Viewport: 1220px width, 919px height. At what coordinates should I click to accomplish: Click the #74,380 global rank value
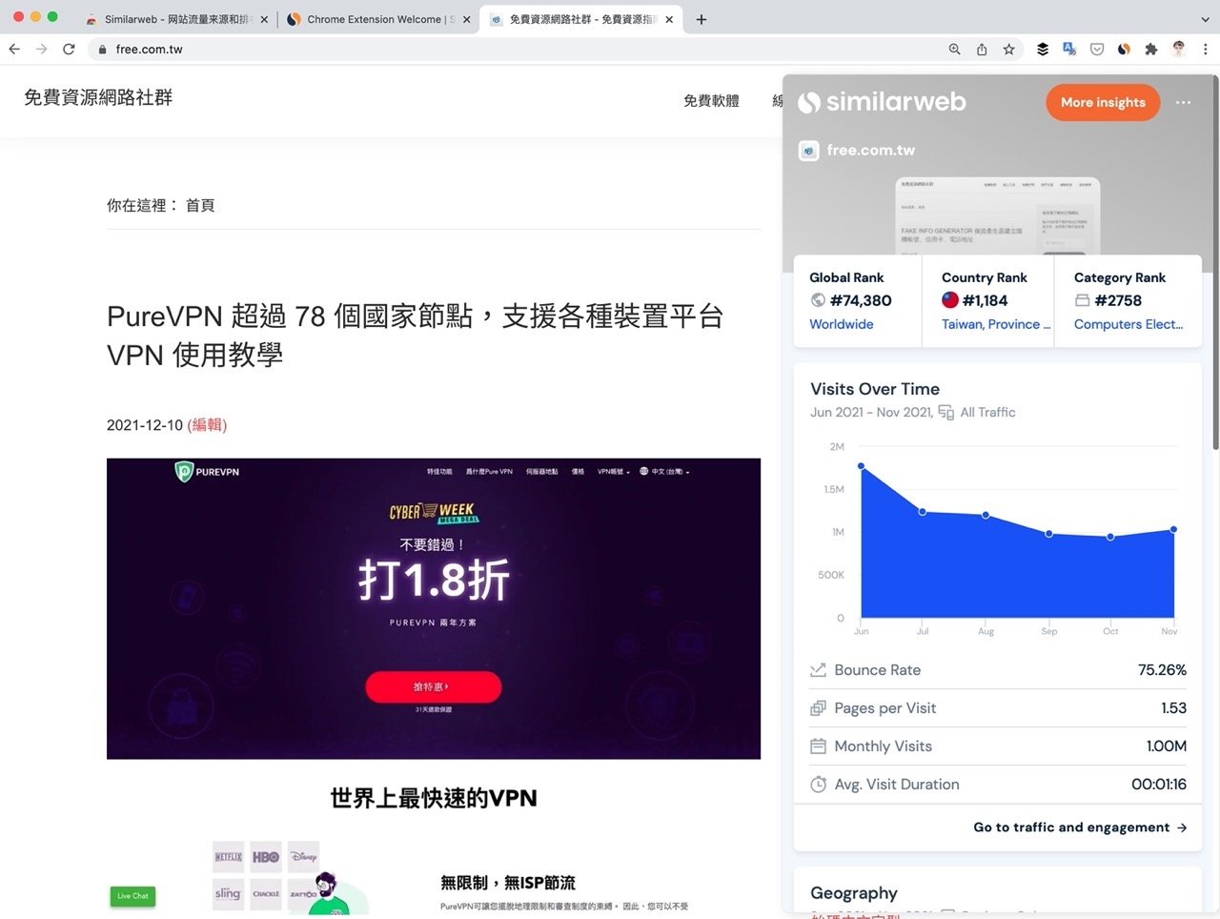click(x=861, y=300)
